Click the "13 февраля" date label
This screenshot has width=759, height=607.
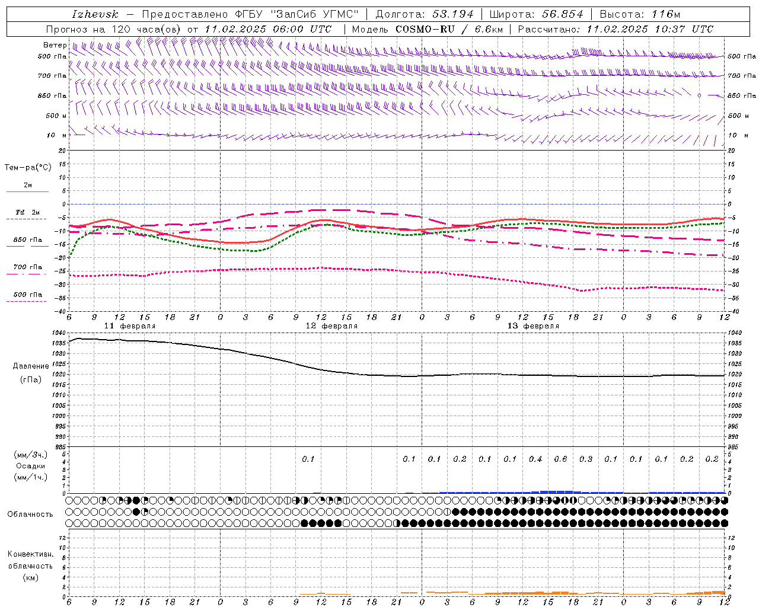533,326
